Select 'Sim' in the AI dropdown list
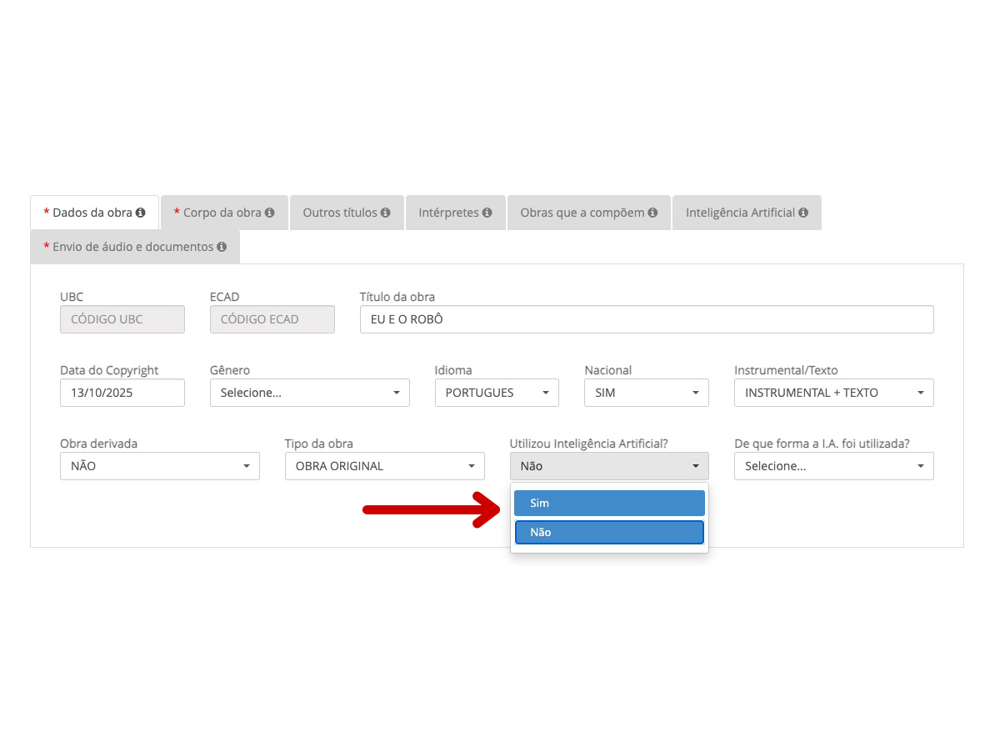Image resolution: width=1000 pixels, height=752 pixels. tap(609, 503)
